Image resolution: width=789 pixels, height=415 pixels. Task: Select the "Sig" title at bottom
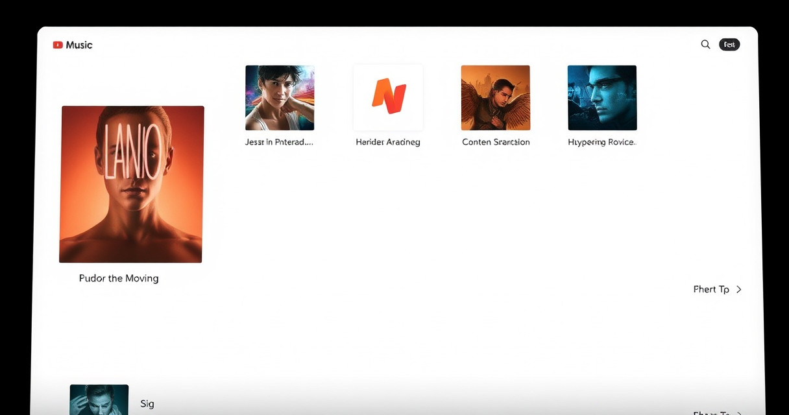(147, 404)
